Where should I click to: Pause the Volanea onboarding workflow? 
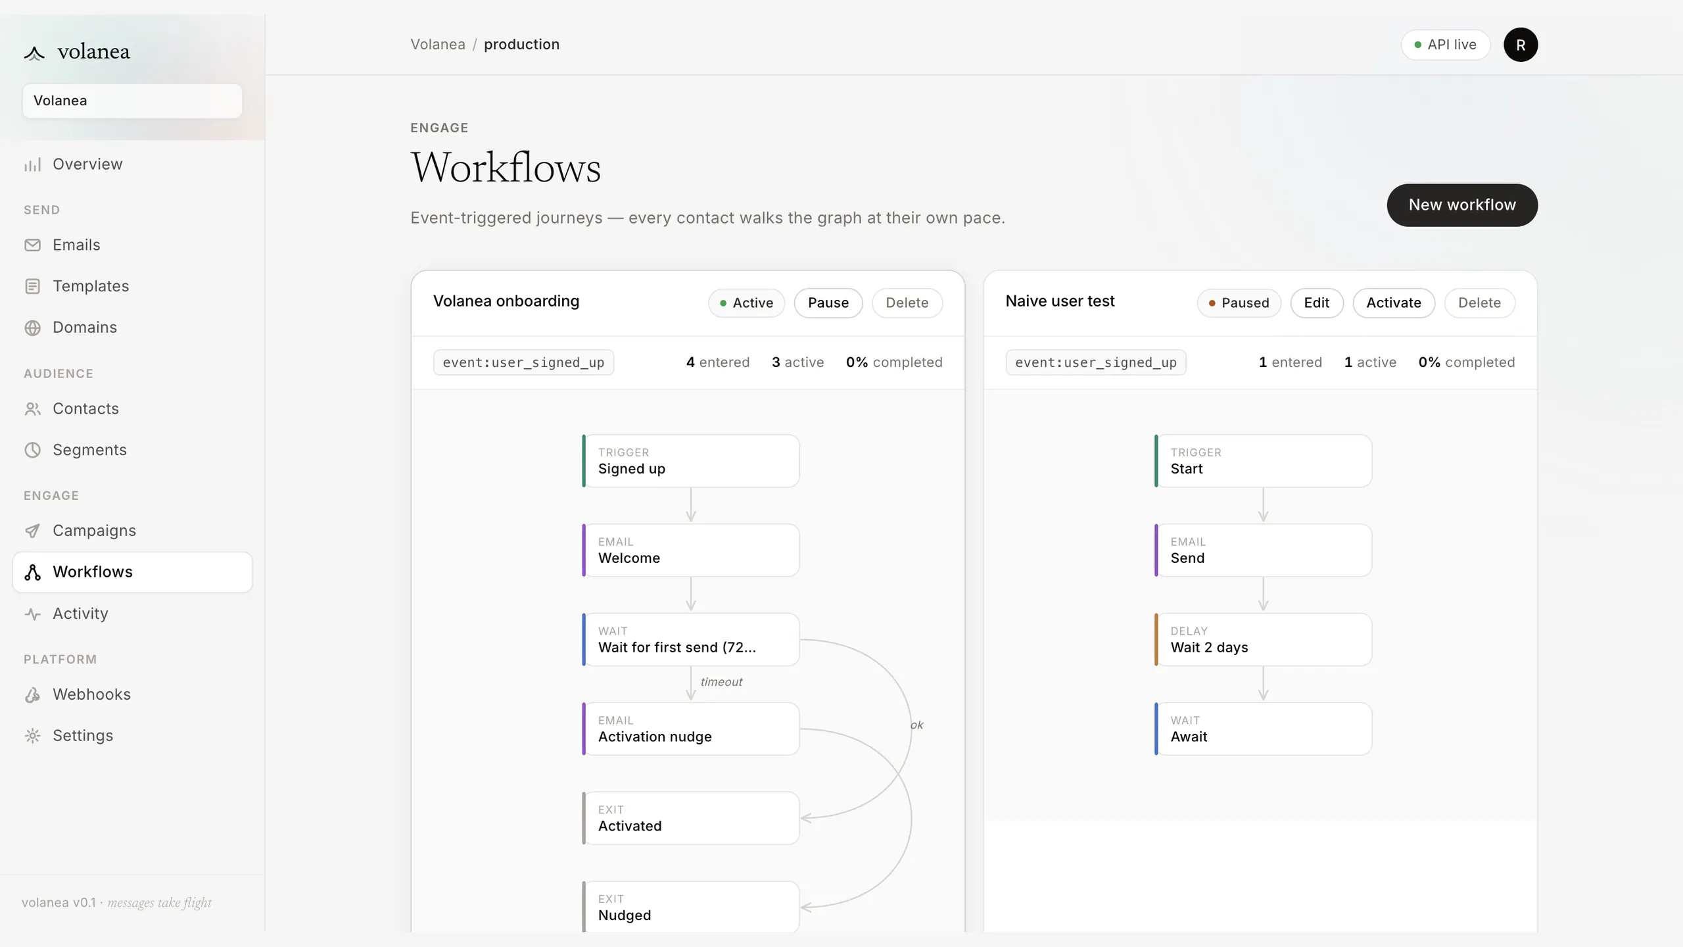click(828, 303)
